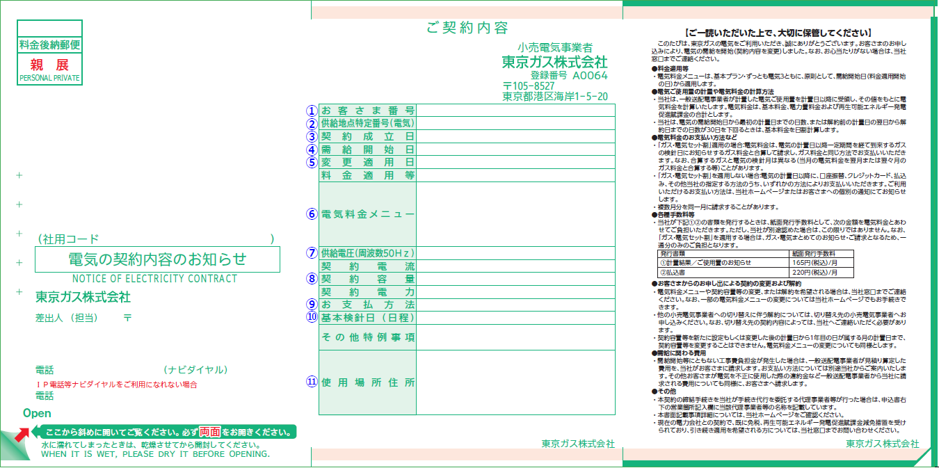Select the red 親展 stamp text
The image size is (939, 468).
tap(49, 65)
